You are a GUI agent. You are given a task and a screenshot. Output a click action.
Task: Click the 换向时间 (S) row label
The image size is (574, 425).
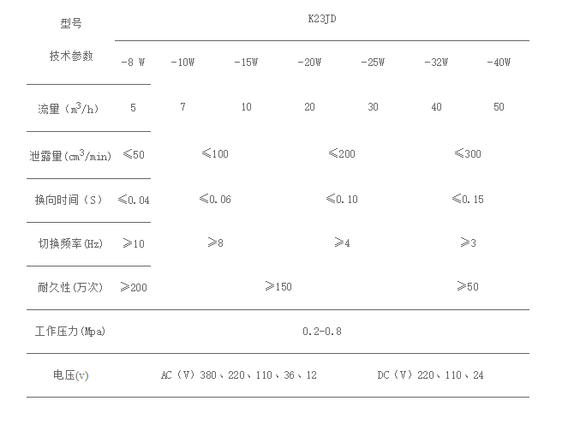(69, 200)
